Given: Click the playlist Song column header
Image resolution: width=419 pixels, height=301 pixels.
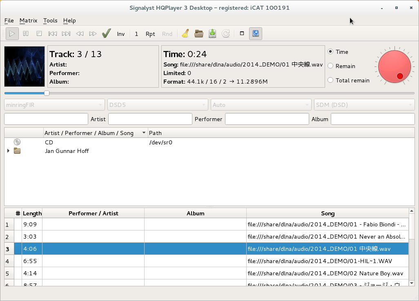Looking at the screenshot, I should pyautogui.click(x=328, y=213).
